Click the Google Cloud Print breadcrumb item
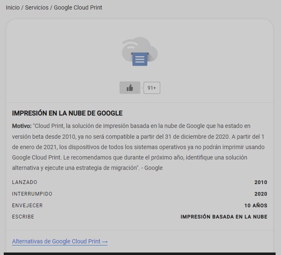This screenshot has width=281, height=255. (78, 7)
